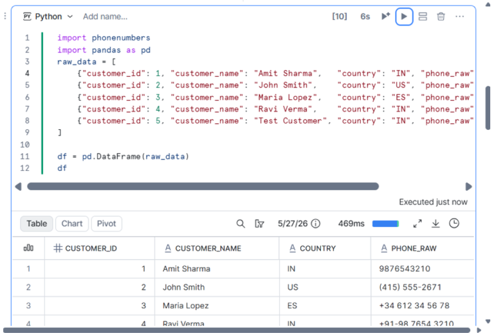
Task: Click the run cell and advance icon
Action: 386,16
